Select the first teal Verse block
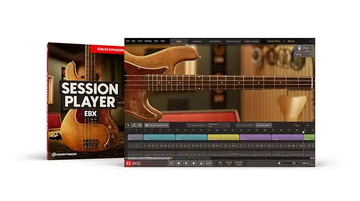Viewport: 360px width, 201px height. point(159,137)
